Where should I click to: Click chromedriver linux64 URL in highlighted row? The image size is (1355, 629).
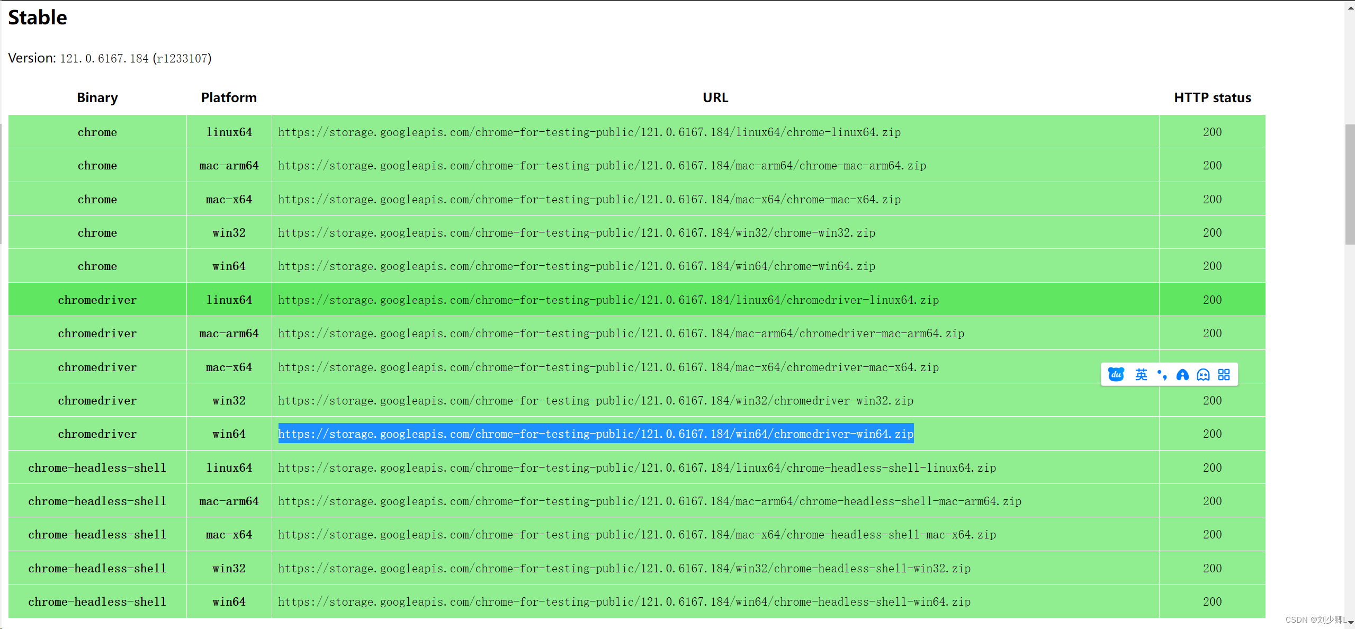click(x=608, y=300)
